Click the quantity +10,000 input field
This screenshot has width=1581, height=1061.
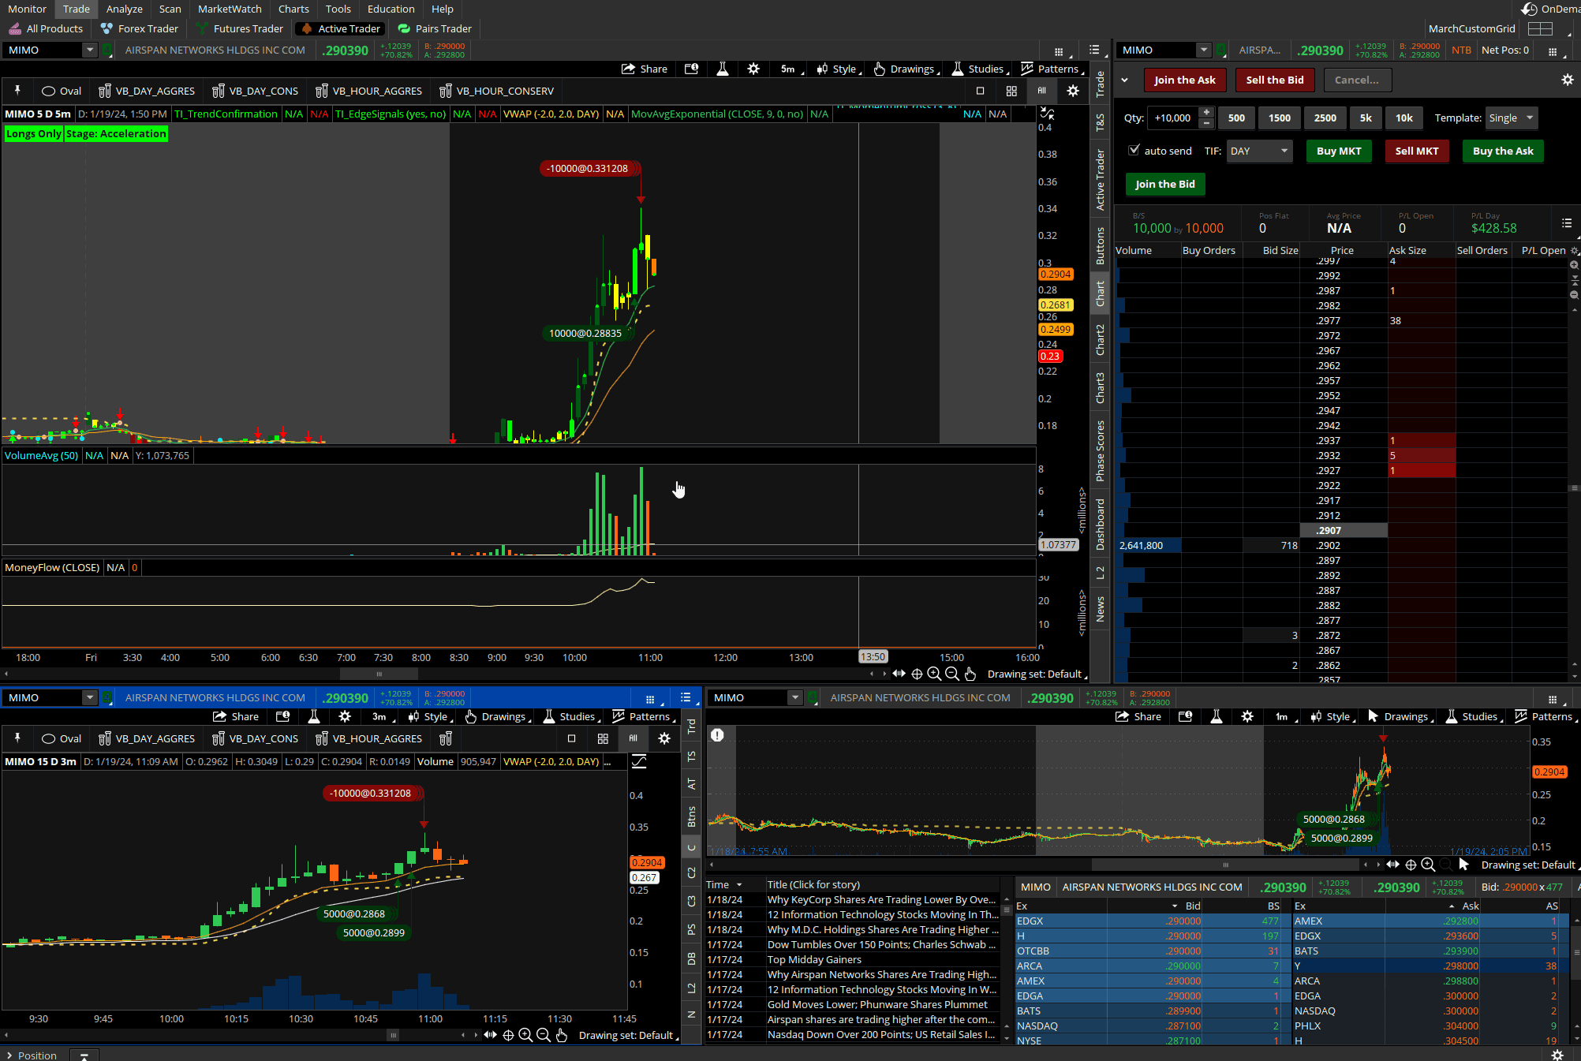coord(1172,118)
